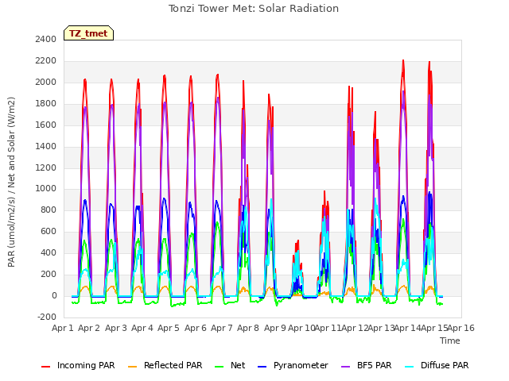Click the red Incoming PAR legend swatch
The width and height of the screenshot is (509, 381).
(x=46, y=367)
